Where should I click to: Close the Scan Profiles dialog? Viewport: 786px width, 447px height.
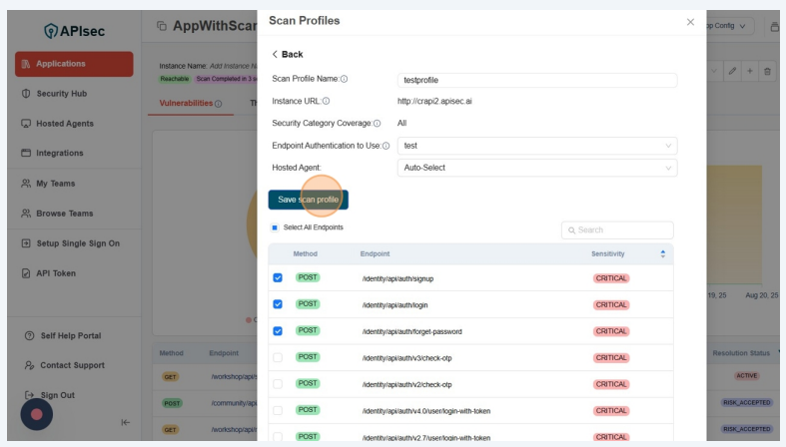[689, 22]
